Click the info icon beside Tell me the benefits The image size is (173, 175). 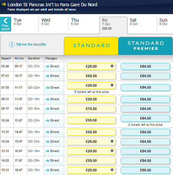12,45
